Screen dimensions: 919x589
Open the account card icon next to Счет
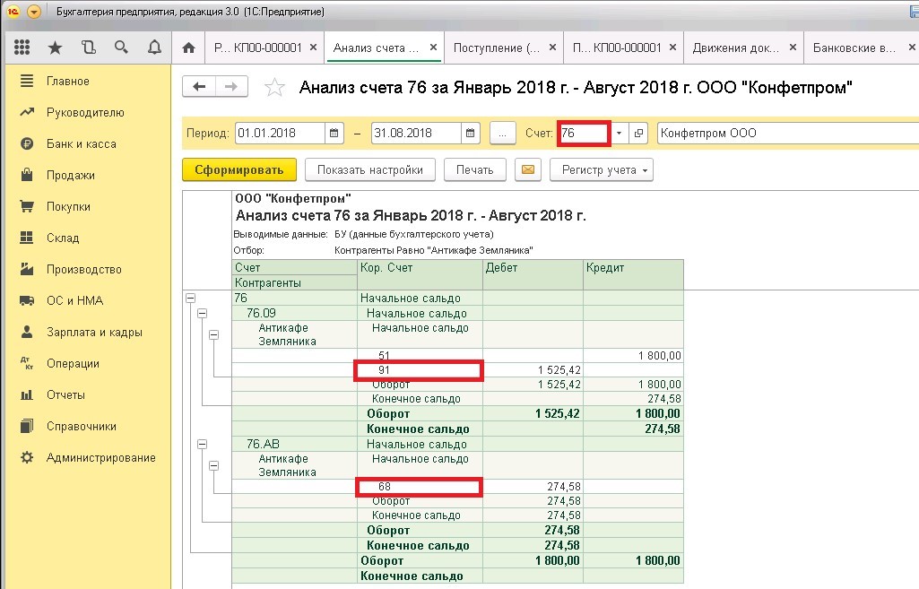pos(638,133)
